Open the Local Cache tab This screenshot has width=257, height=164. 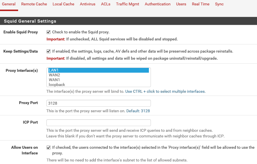[x=63, y=4]
